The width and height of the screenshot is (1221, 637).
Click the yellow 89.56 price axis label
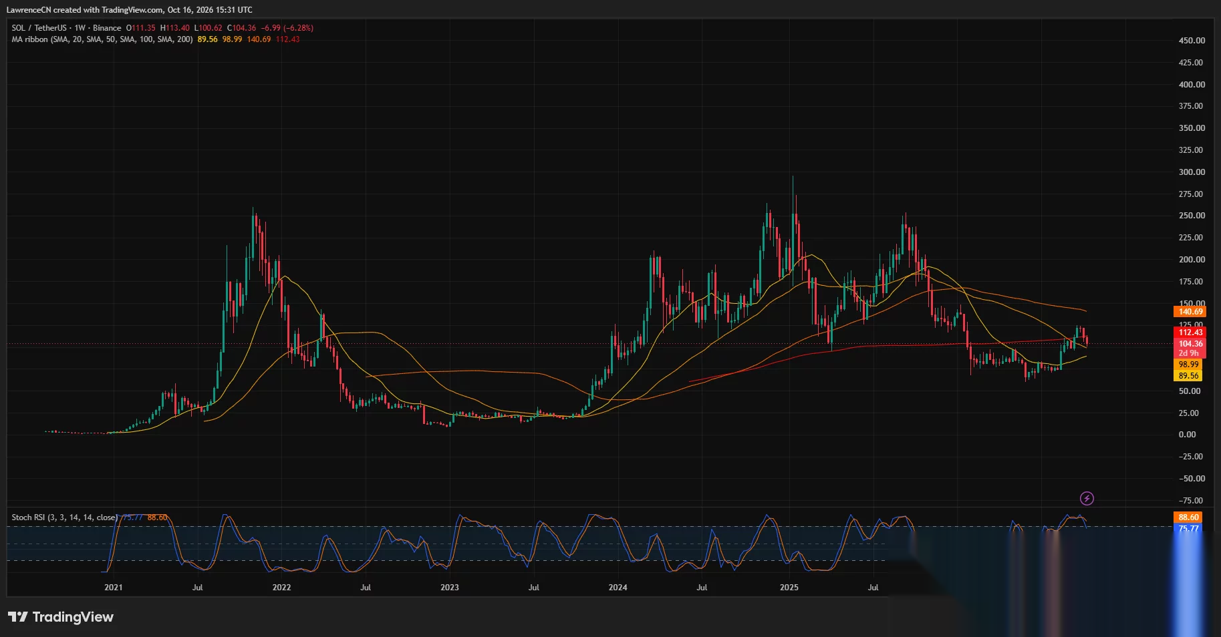coord(1188,376)
